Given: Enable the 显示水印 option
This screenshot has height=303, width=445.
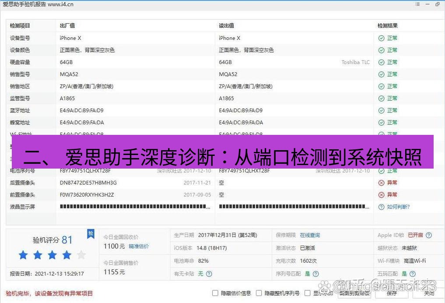Looking at the screenshot, I should [307, 293].
